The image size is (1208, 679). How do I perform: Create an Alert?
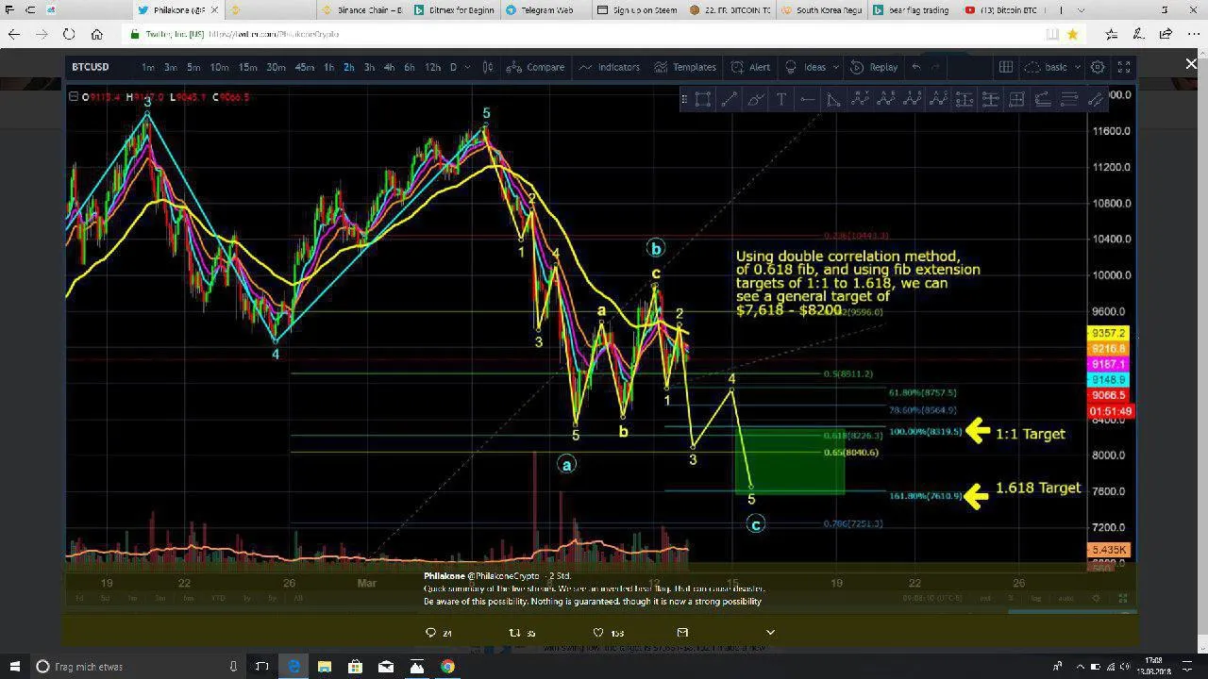[x=749, y=67]
